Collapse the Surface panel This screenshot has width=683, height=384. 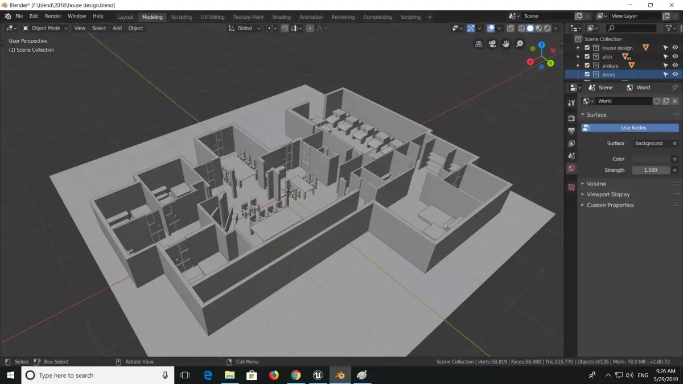tap(596, 115)
